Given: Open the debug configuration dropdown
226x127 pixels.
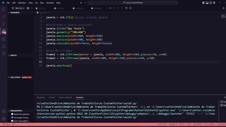Looking at the screenshot, I should tap(20, 8).
